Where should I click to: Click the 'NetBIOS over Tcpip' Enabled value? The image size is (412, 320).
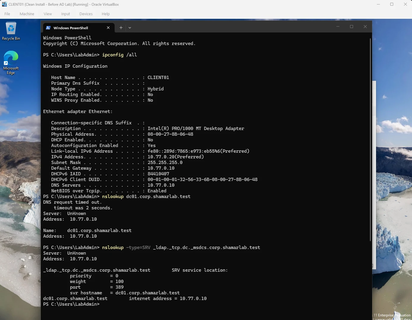pyautogui.click(x=157, y=191)
